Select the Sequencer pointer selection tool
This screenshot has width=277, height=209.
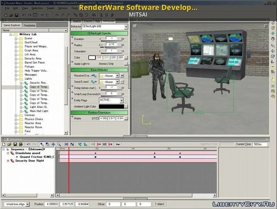tap(42, 144)
